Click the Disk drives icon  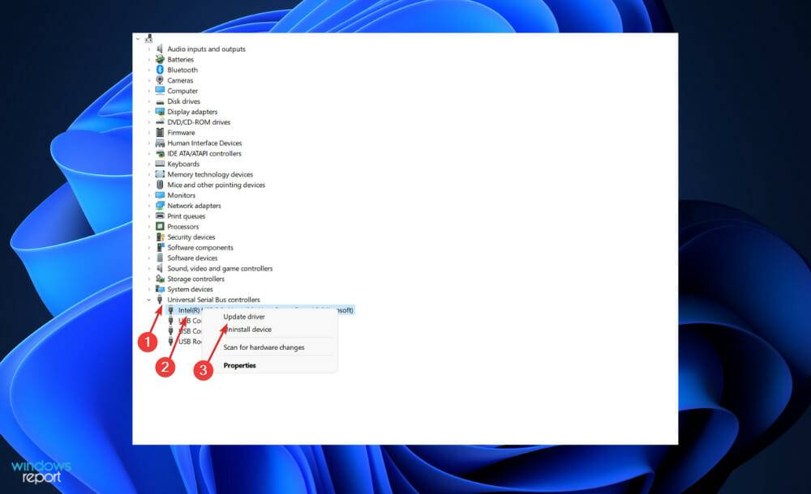160,101
